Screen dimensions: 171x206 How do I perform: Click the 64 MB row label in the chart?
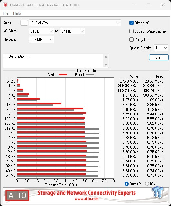coord(11,175)
